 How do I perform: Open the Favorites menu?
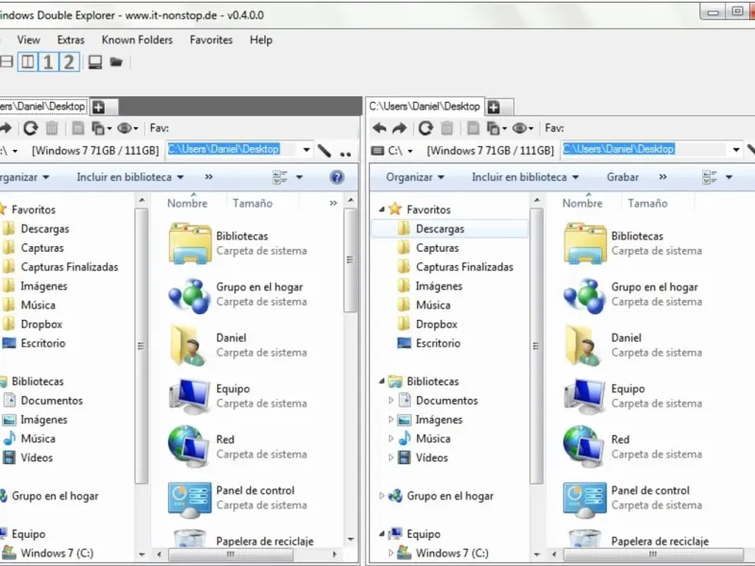point(210,40)
